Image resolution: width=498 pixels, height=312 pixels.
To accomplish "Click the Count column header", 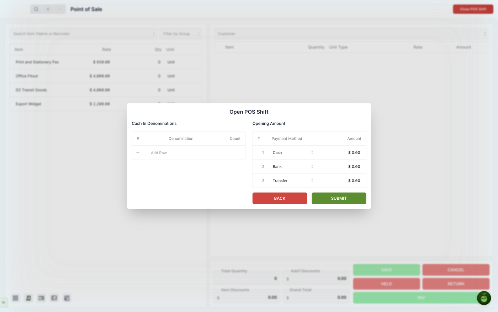I will coord(235,139).
